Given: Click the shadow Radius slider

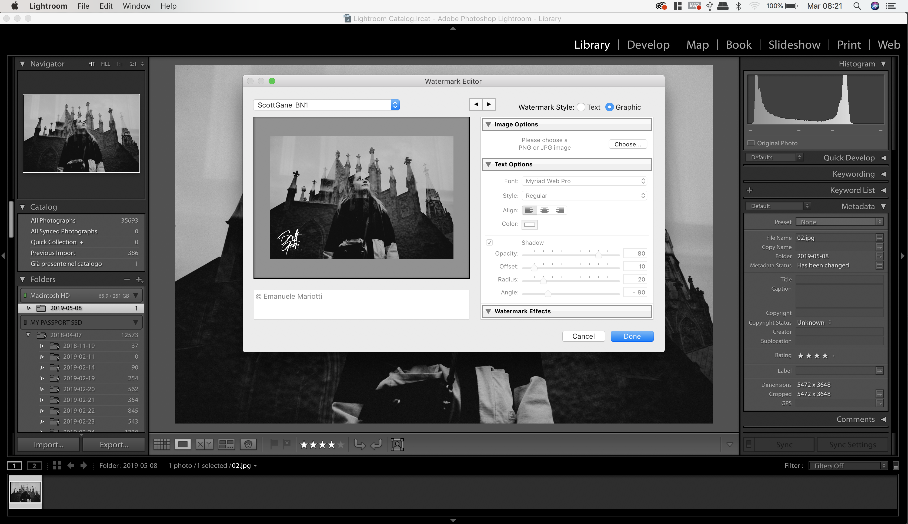Looking at the screenshot, I should coord(571,280).
